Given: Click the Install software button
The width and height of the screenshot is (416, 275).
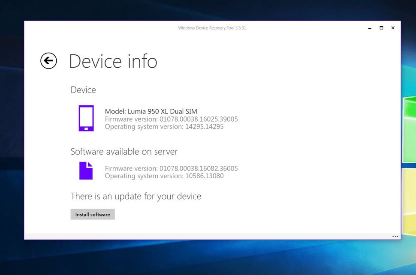Looking at the screenshot, I should point(93,214).
